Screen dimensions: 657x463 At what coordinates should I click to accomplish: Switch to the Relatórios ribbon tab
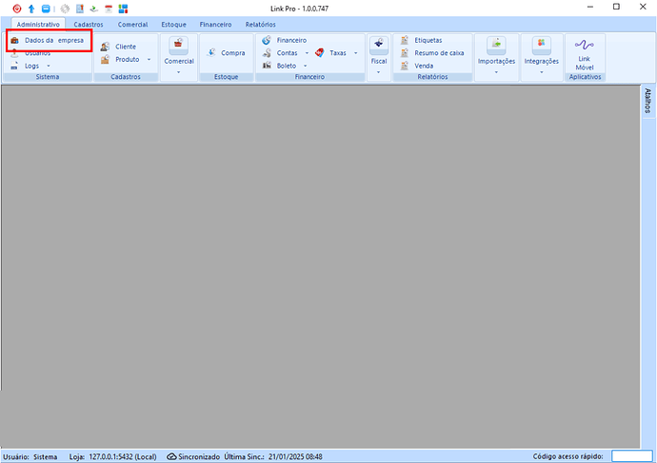pyautogui.click(x=260, y=24)
